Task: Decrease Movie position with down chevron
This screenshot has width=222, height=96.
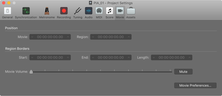Action: pos(32,37)
